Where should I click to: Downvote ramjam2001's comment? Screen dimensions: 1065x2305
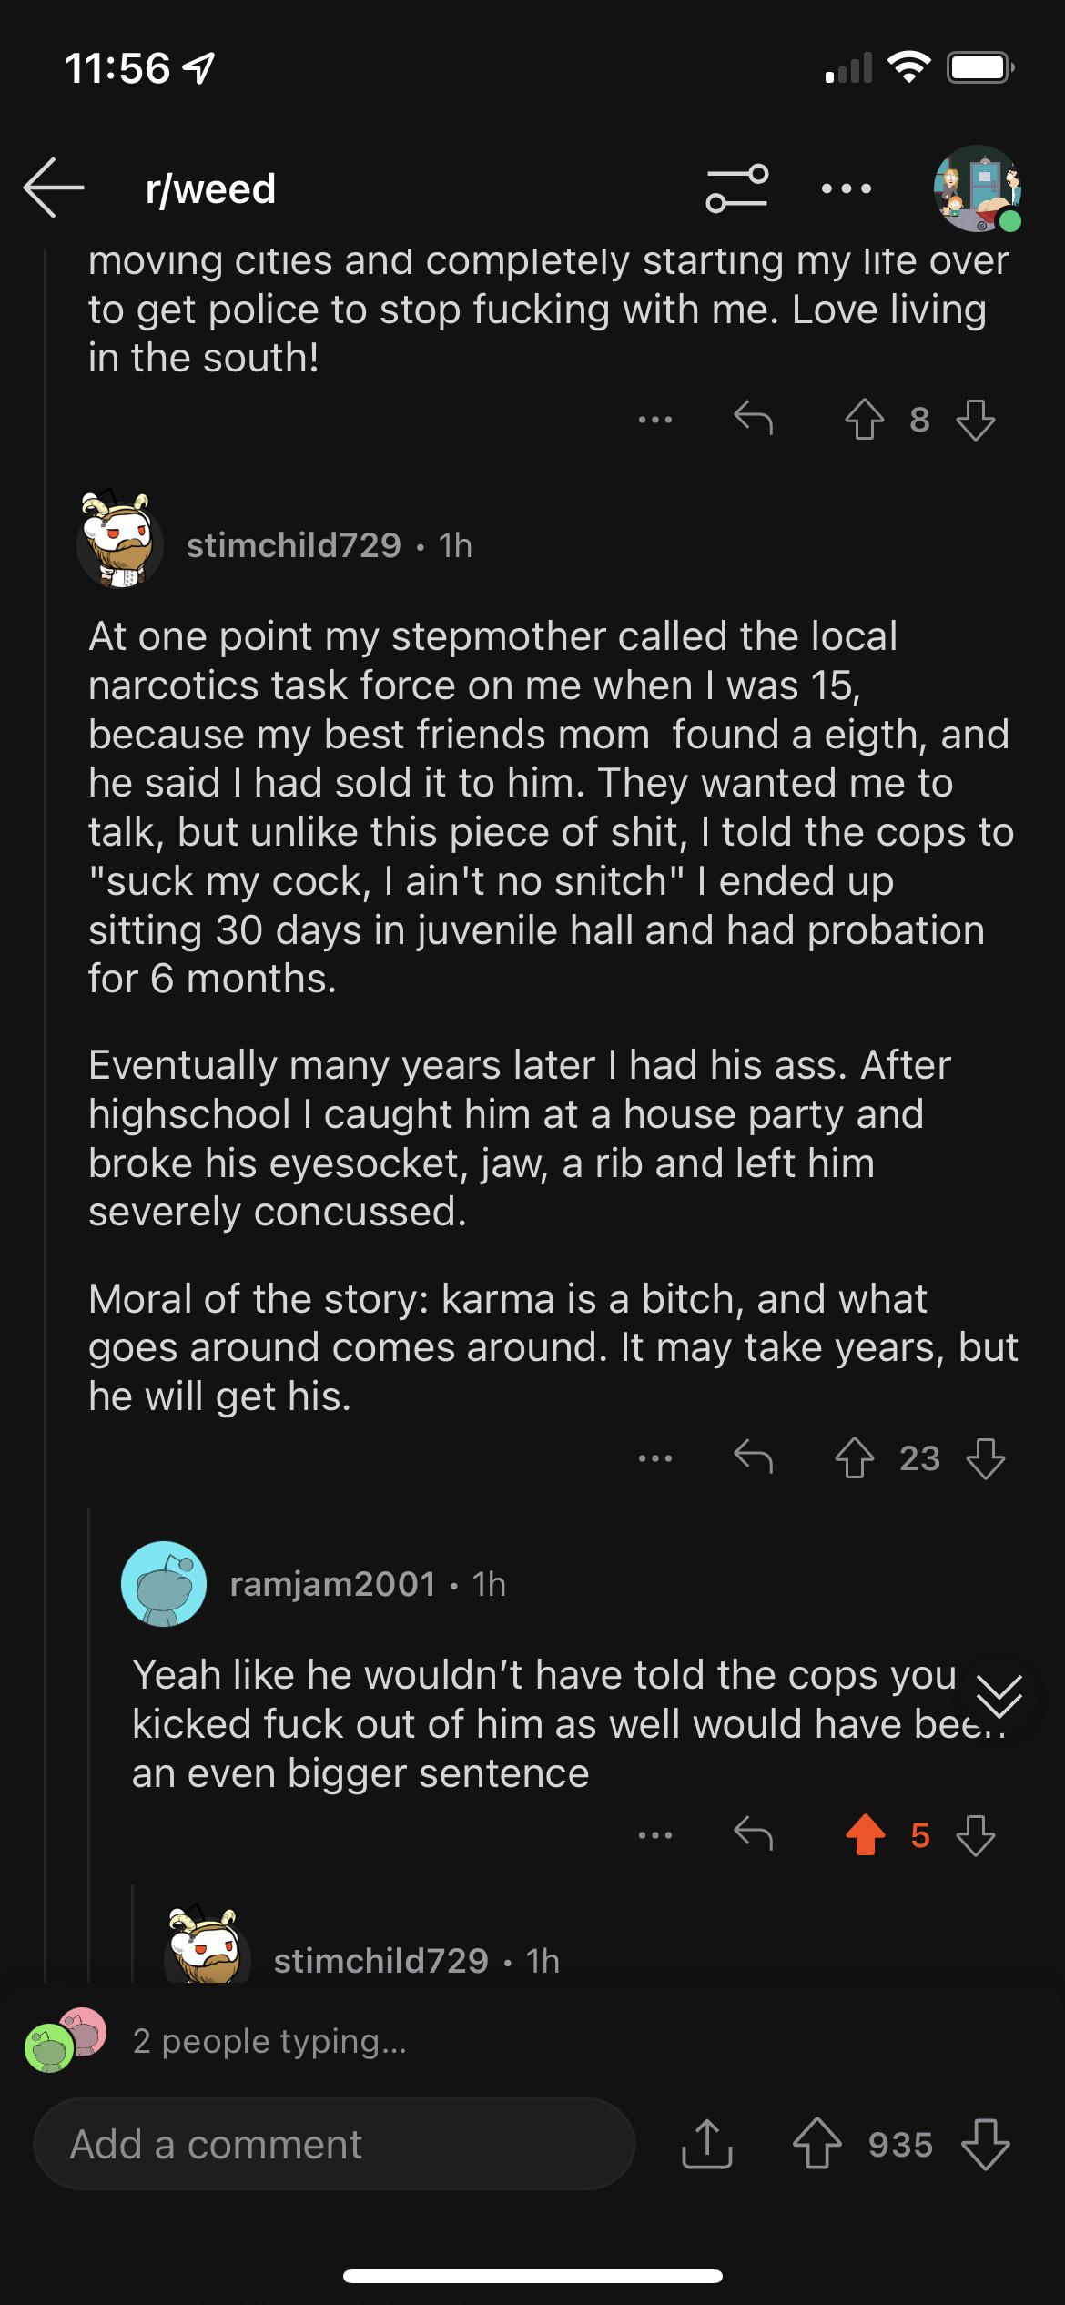(976, 1834)
